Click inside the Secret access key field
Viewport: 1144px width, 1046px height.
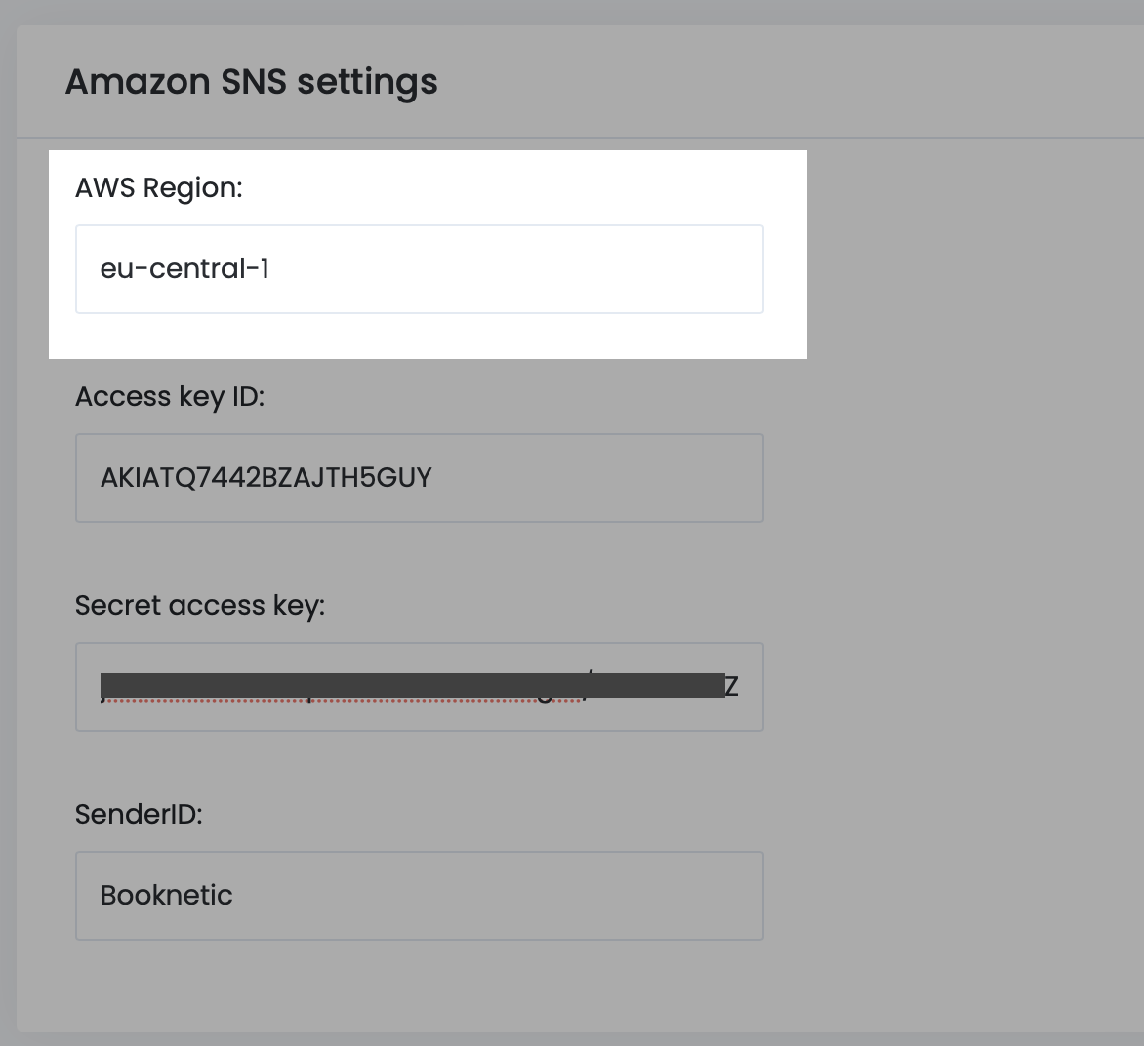coord(420,686)
